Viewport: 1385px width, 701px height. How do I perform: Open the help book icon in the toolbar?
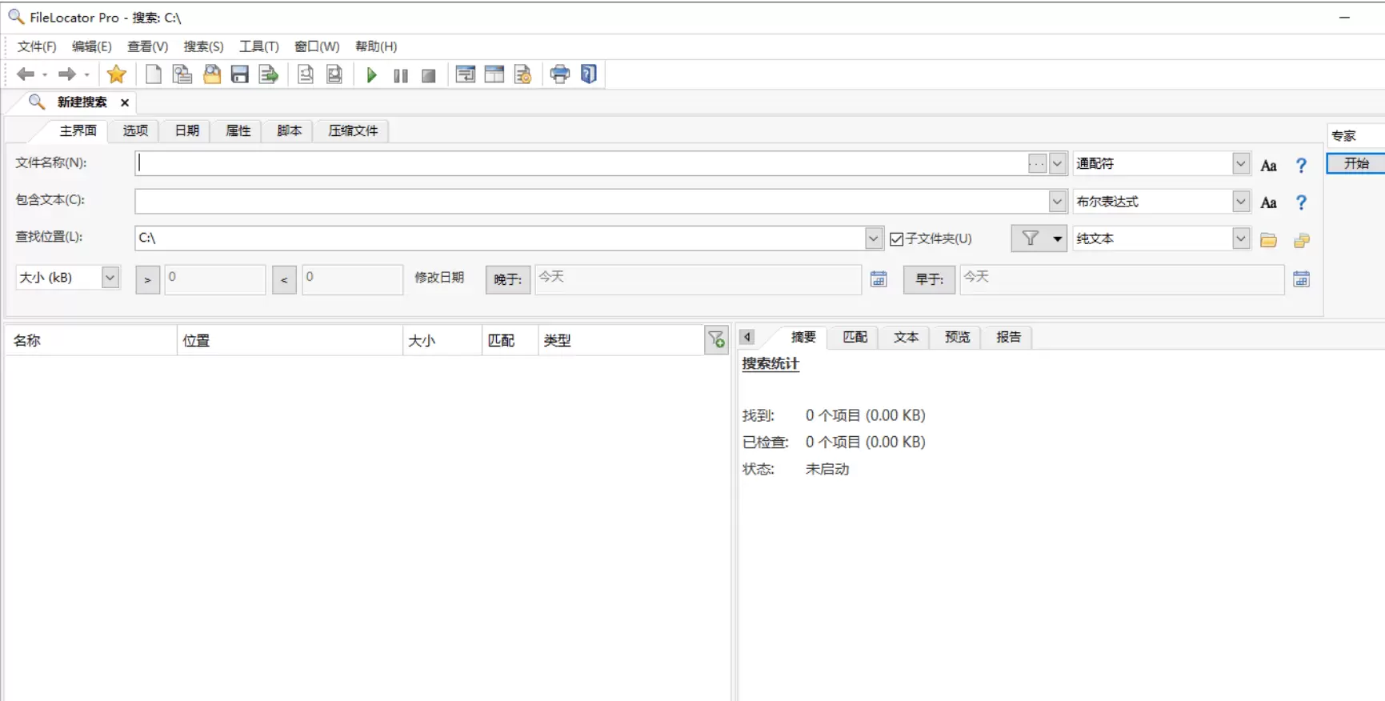coord(589,74)
